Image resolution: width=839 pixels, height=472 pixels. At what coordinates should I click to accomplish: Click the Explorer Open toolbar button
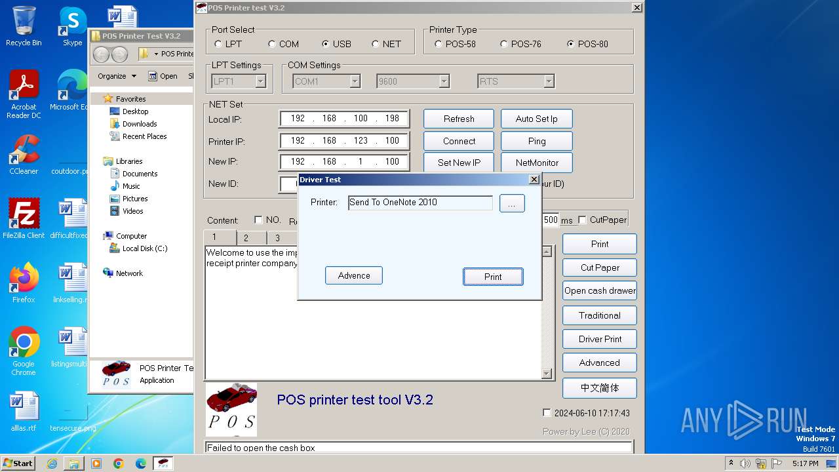163,76
